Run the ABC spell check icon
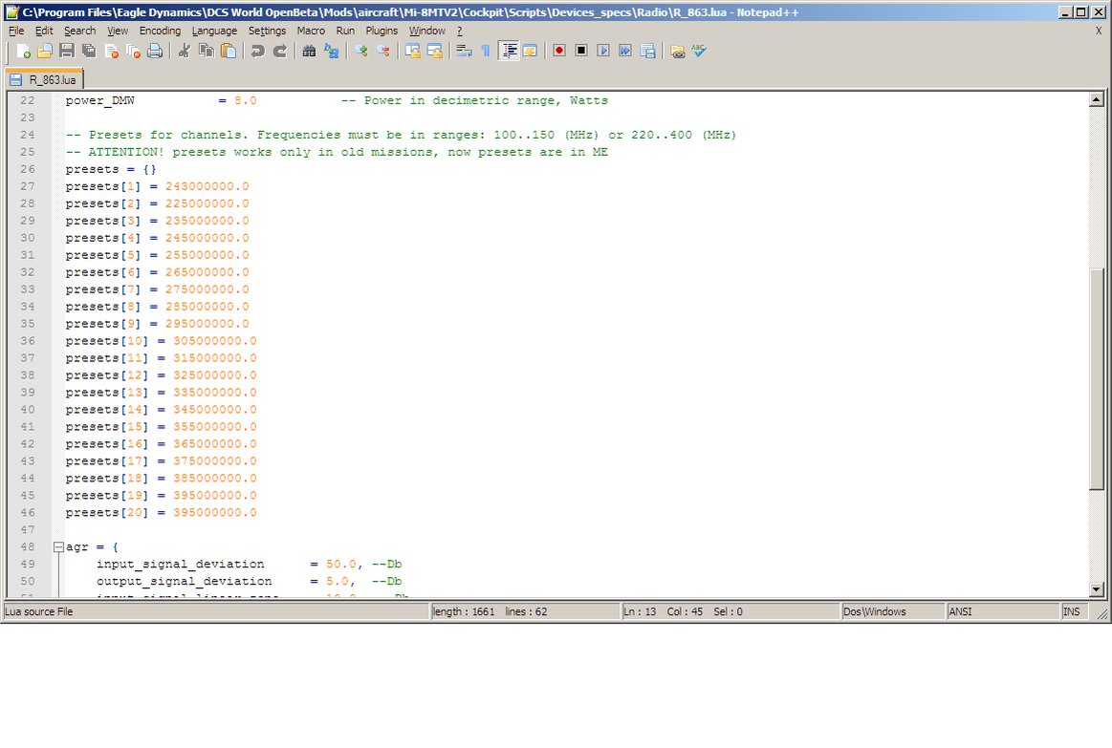This screenshot has height=748, width=1112. tap(699, 51)
